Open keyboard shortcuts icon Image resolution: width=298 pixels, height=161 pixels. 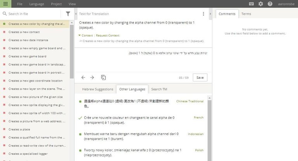pos(251,4)
